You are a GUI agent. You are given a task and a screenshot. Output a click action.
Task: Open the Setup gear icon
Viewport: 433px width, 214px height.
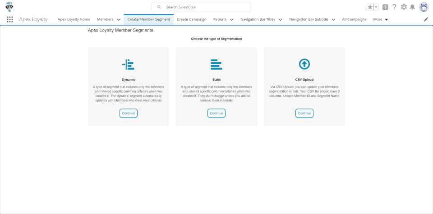(404, 7)
